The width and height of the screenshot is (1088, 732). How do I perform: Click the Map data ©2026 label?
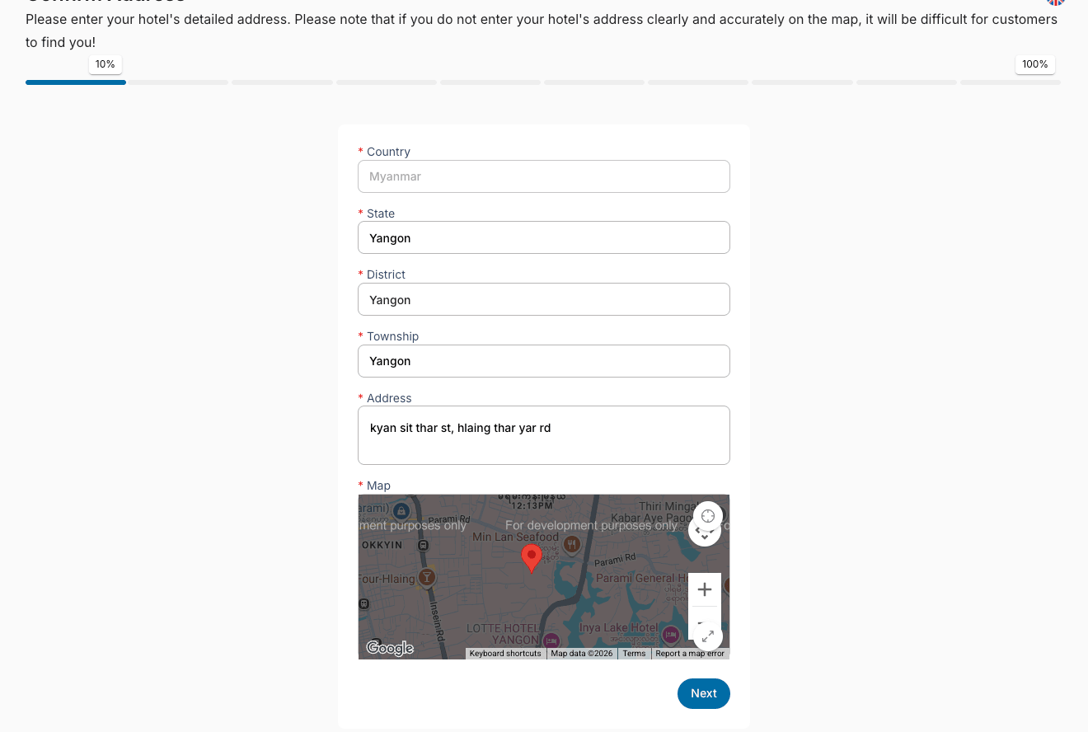point(582,654)
